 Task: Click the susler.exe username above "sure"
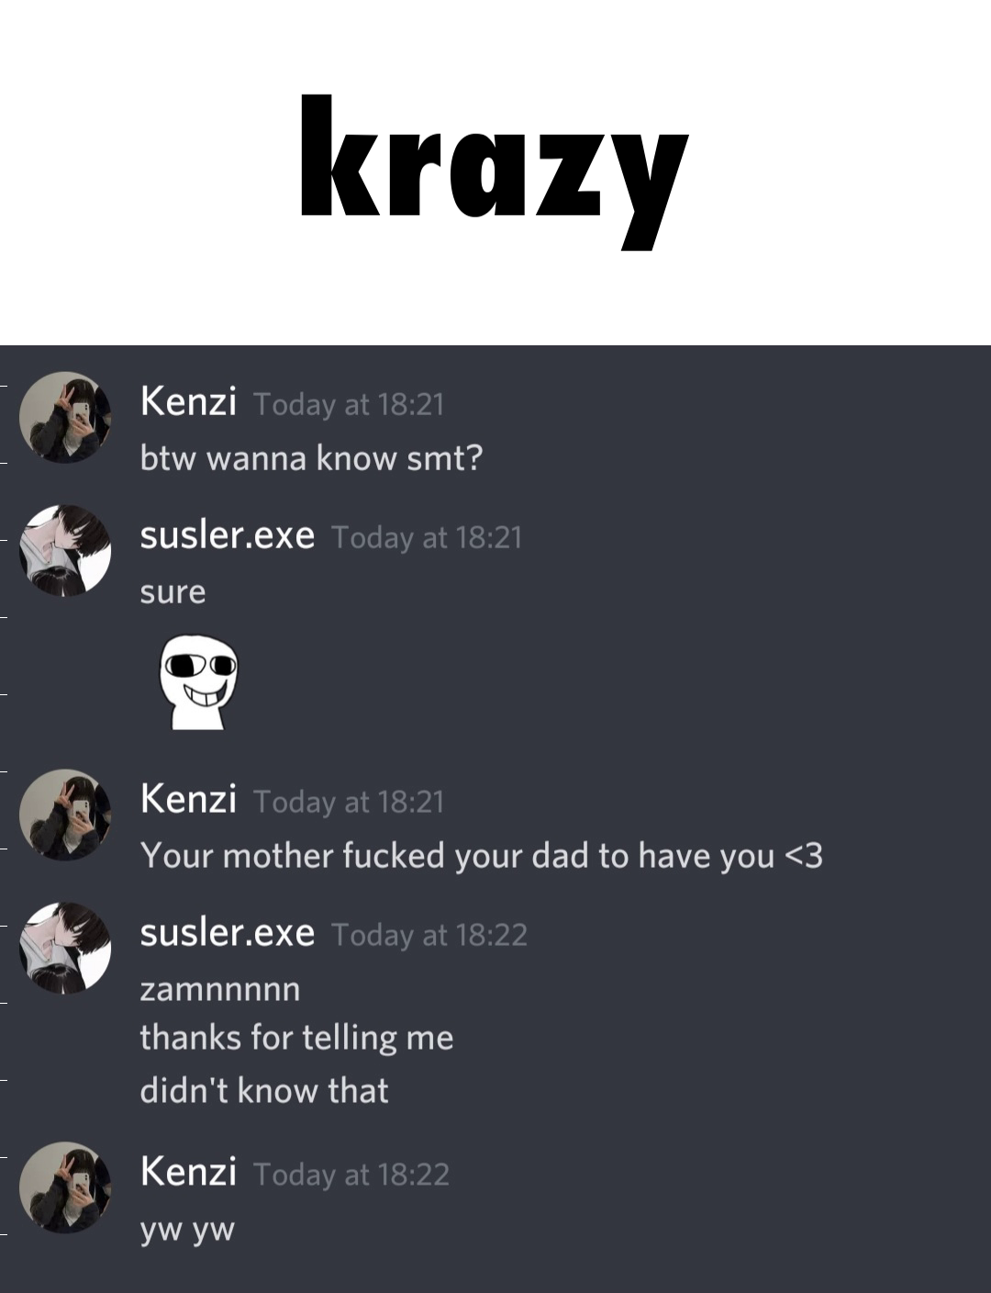click(x=227, y=534)
